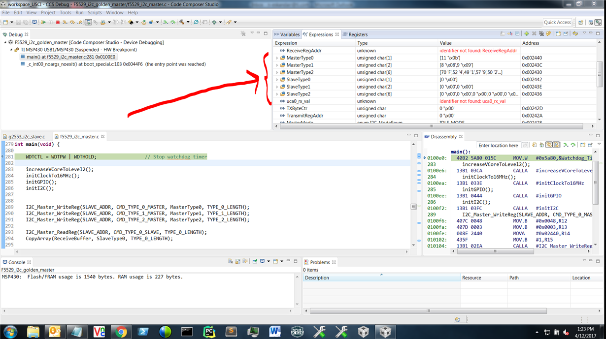Image resolution: width=606 pixels, height=339 pixels.
Task: Toggle Link with Active Debug Context in Disassembly
Action: click(549, 145)
